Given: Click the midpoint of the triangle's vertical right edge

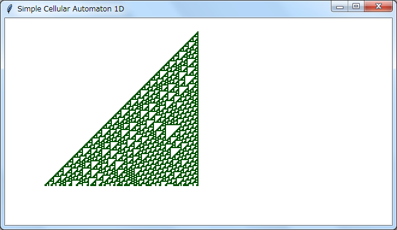Looking at the screenshot, I should coord(197,108).
